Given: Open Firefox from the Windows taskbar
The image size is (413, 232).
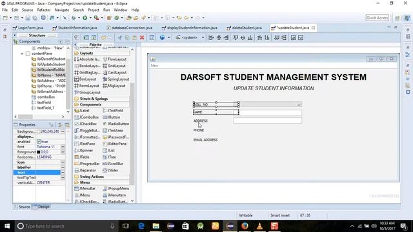Looking at the screenshot, I should (x=245, y=226).
